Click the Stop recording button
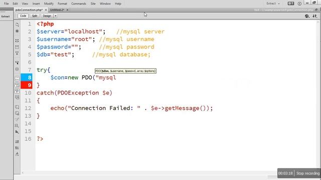 pyautogui.click(x=308, y=173)
